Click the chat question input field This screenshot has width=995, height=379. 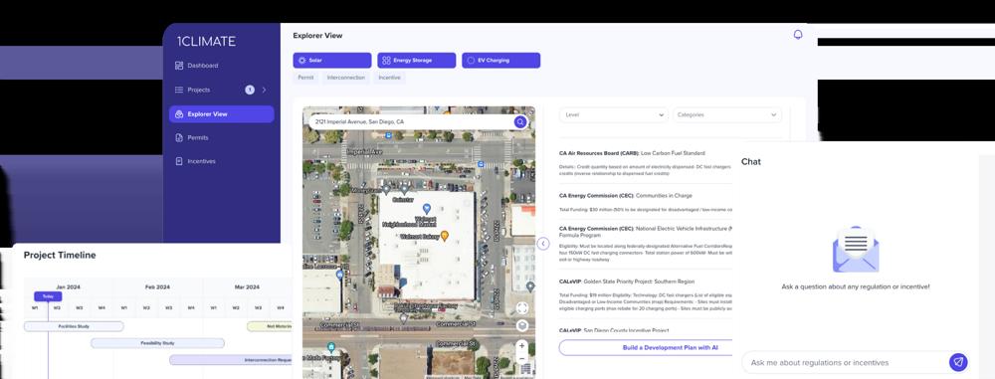(845, 362)
